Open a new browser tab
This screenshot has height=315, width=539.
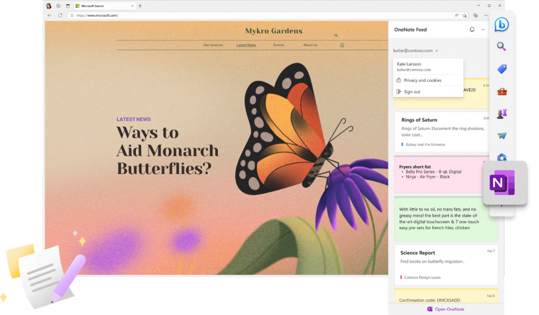point(140,6)
